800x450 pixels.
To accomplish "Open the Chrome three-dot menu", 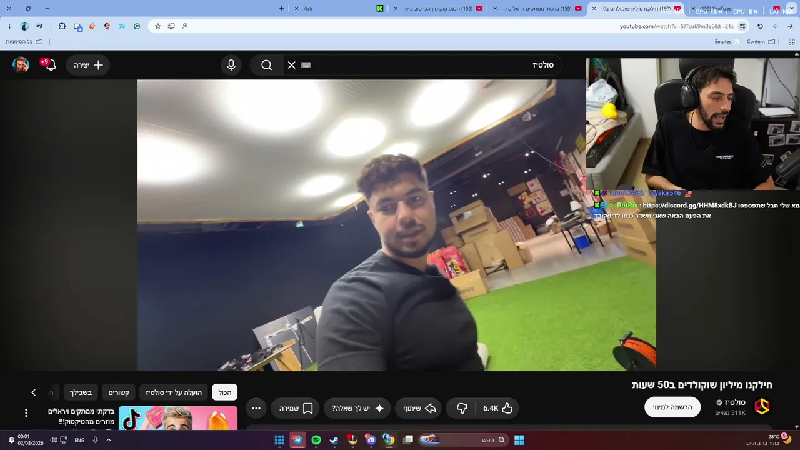I will click(9, 26).
